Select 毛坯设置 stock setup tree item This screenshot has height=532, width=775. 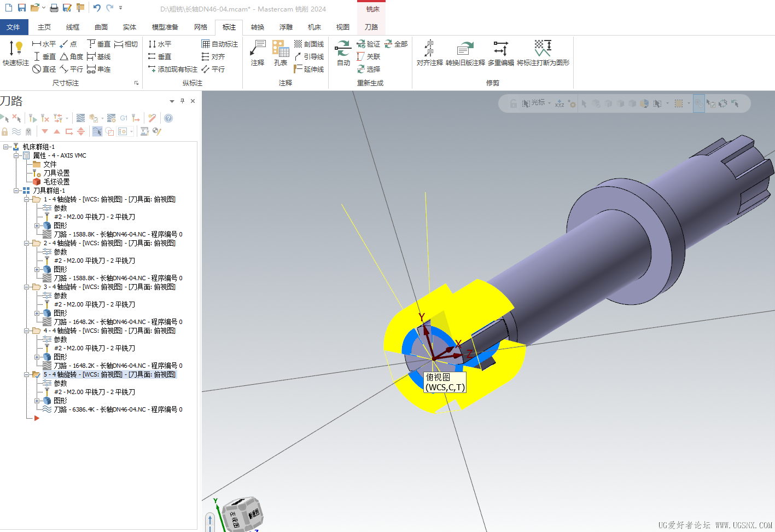56,182
